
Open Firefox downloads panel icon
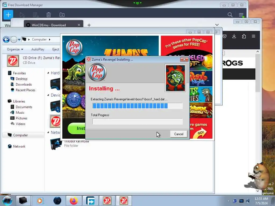pos(234,36)
